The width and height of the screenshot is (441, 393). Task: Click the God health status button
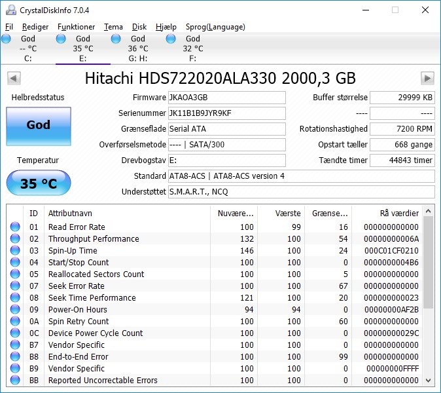coord(39,126)
